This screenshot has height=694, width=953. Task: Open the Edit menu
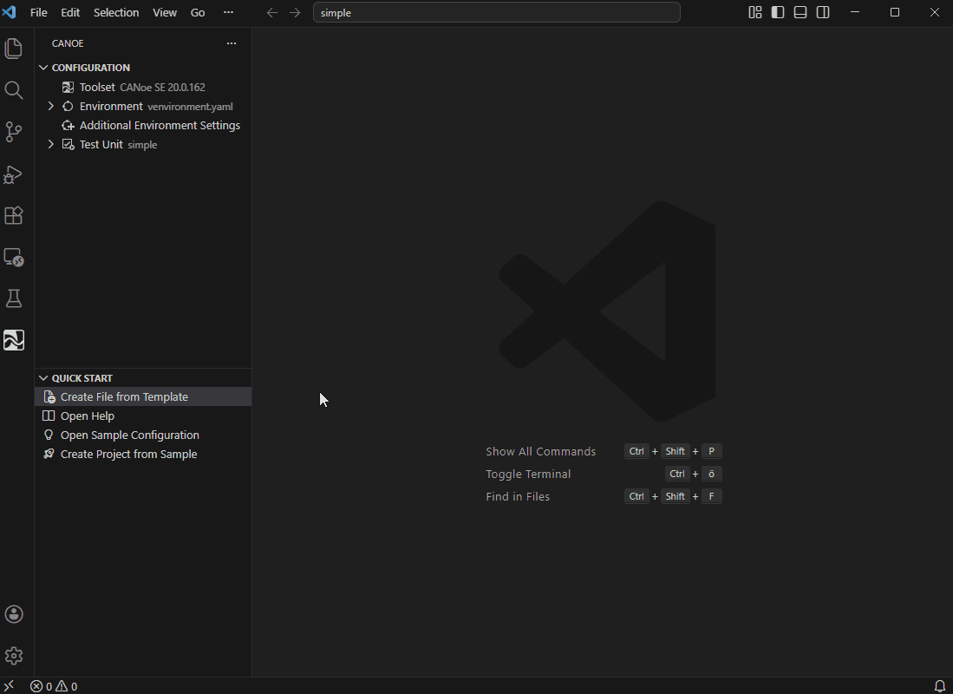[70, 12]
